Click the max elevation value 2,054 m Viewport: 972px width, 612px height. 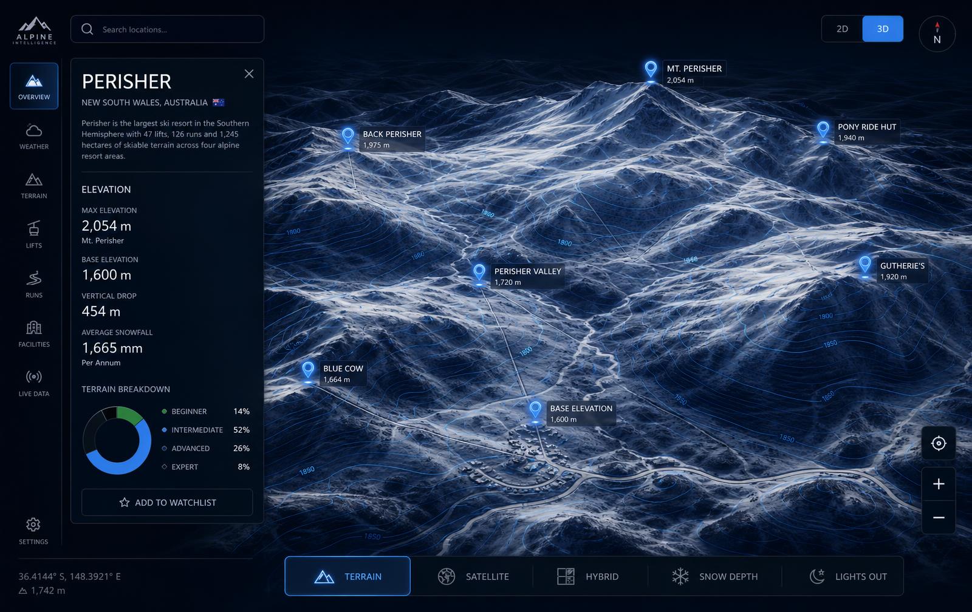click(106, 226)
